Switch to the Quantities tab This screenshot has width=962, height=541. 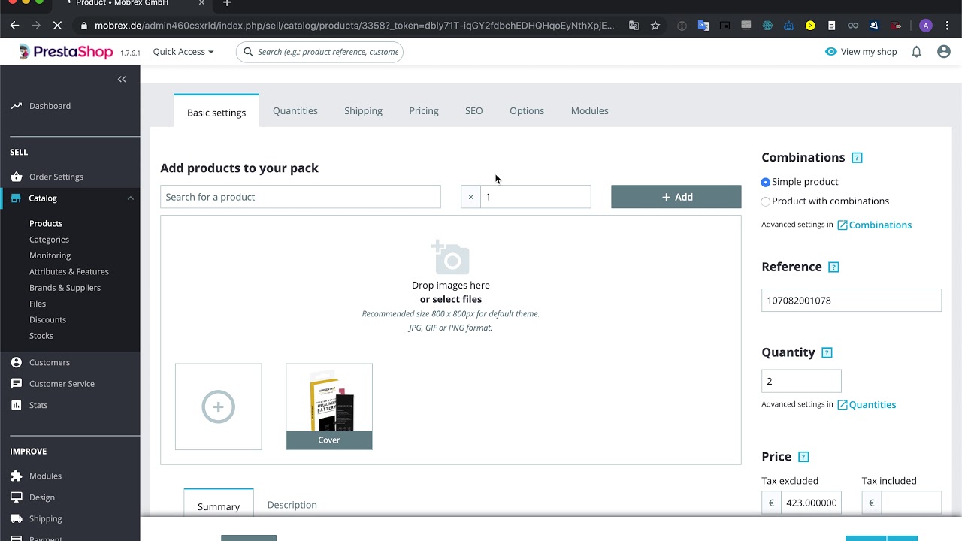pyautogui.click(x=295, y=110)
